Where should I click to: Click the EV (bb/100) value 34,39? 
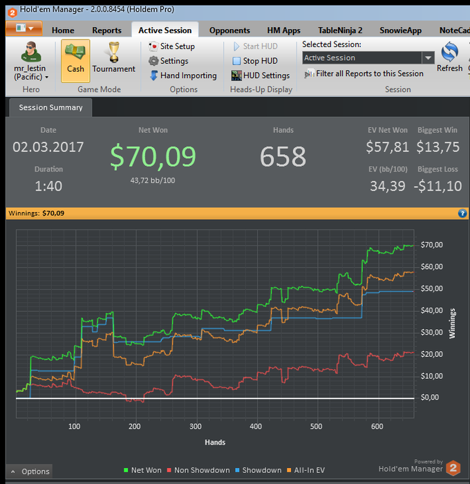(x=388, y=186)
